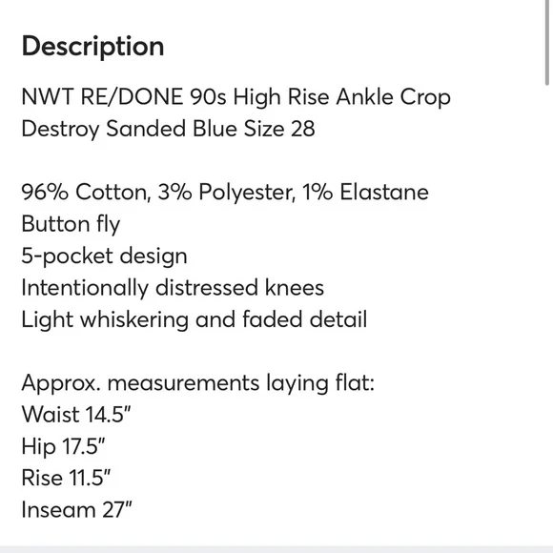The height and width of the screenshot is (553, 553).
Task: Click the vertical scrollbar thumb
Action: (x=547, y=42)
